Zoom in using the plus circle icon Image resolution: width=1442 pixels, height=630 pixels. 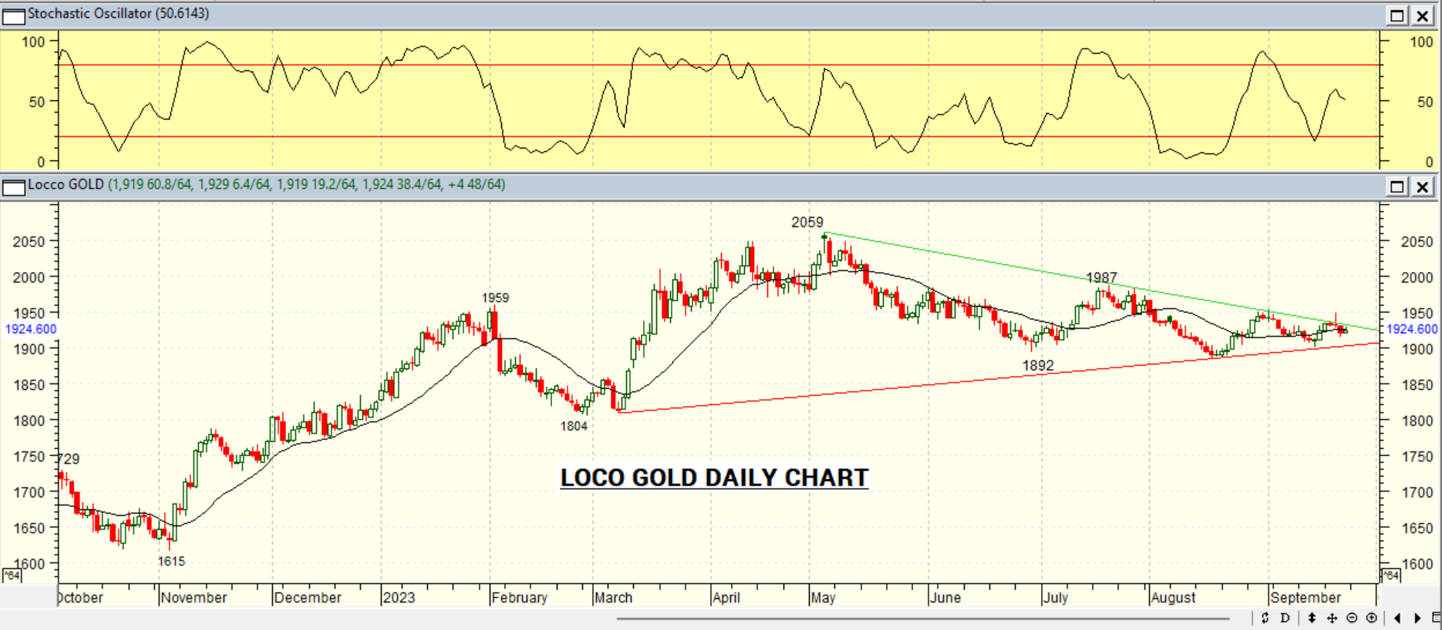coord(1372,618)
